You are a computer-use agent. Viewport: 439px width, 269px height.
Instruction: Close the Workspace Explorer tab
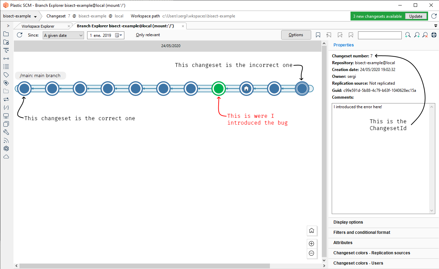[x=69, y=26]
